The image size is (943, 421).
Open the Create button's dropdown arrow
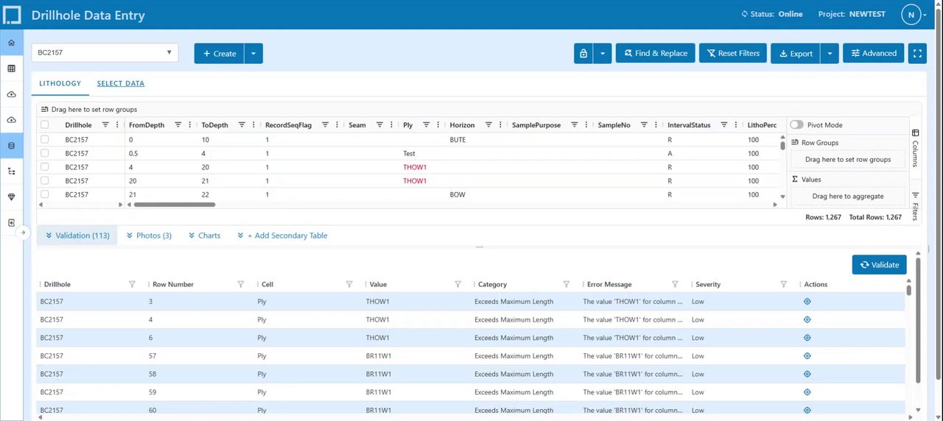pyautogui.click(x=253, y=53)
